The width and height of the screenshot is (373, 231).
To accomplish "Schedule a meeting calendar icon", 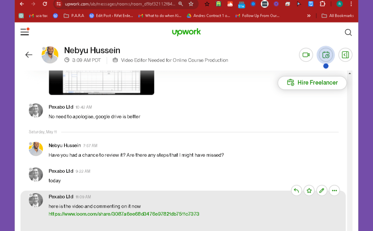I will click(326, 55).
